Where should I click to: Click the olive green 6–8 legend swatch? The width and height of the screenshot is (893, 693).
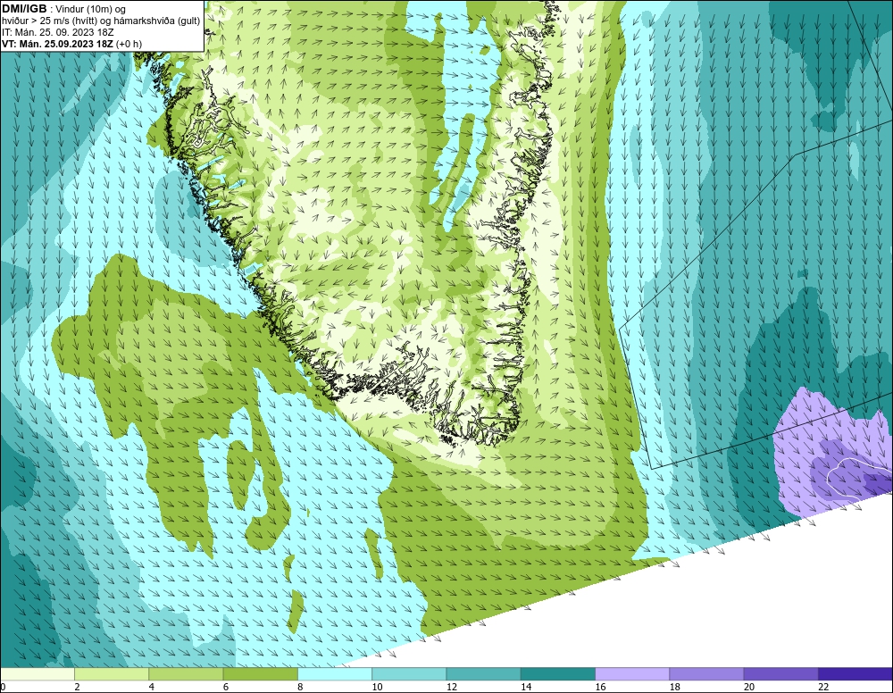(260, 674)
